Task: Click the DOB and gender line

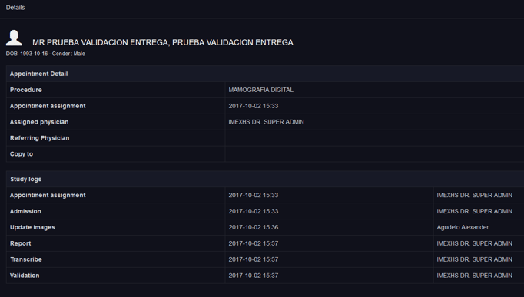Action: click(45, 54)
